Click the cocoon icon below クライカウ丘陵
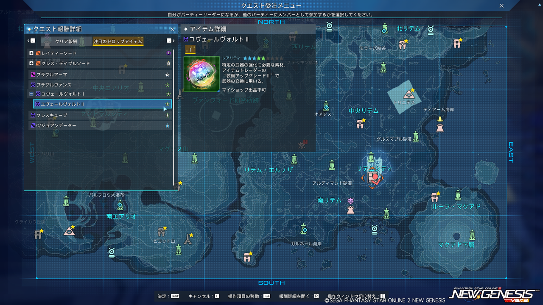The image size is (543, 305). (39, 234)
